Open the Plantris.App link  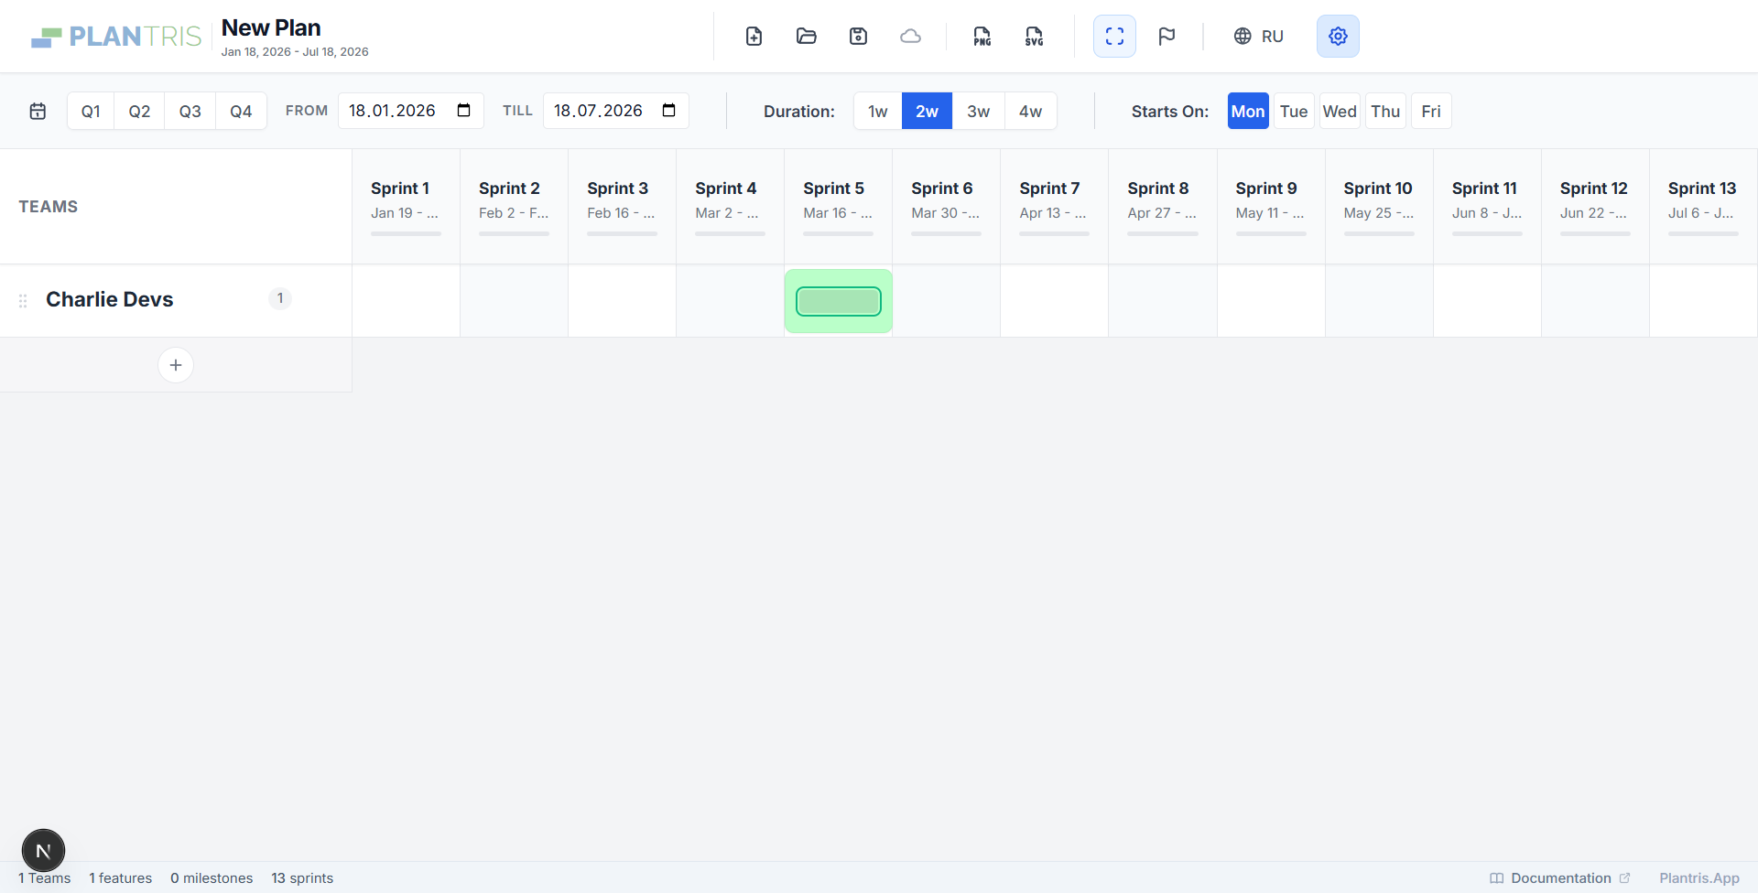tap(1699, 878)
